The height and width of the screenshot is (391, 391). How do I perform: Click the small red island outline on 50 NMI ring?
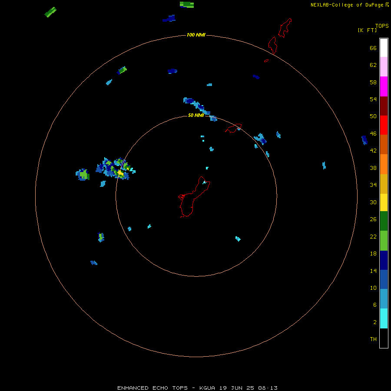coord(233,128)
